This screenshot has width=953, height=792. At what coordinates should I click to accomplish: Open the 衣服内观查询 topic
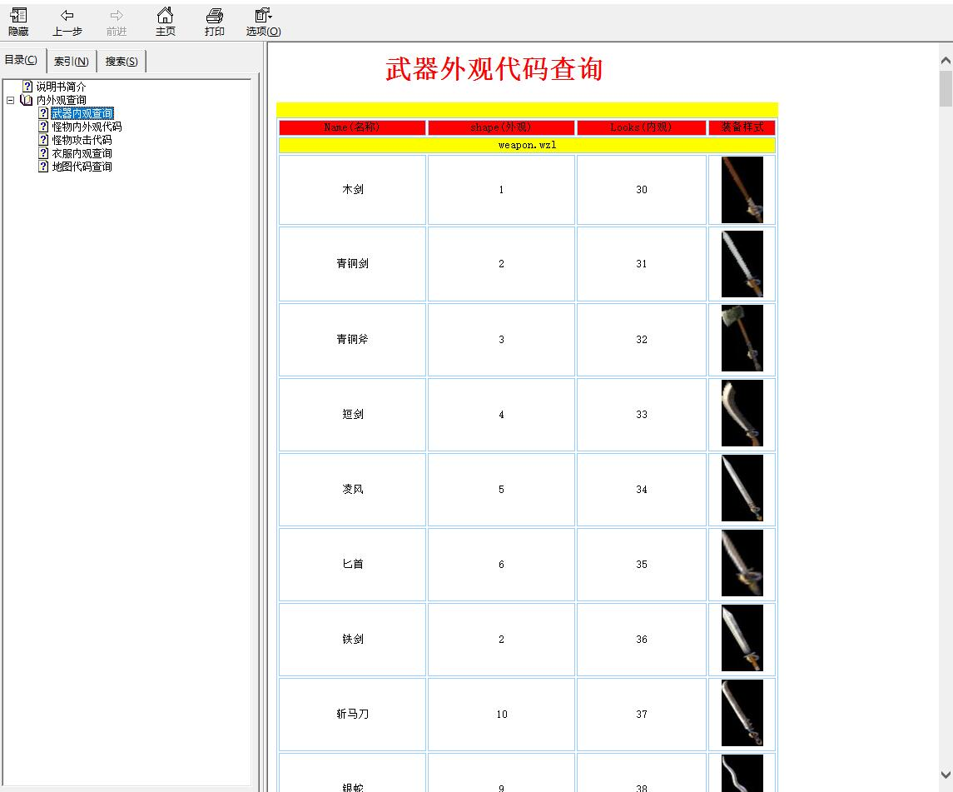(82, 153)
